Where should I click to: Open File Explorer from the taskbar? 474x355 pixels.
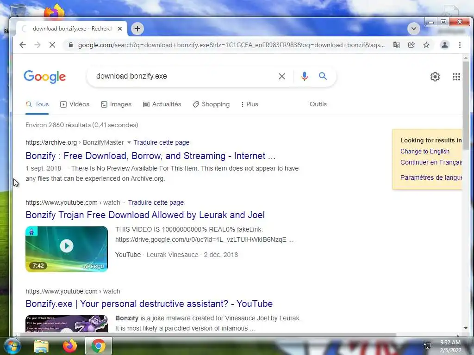[x=41, y=346]
